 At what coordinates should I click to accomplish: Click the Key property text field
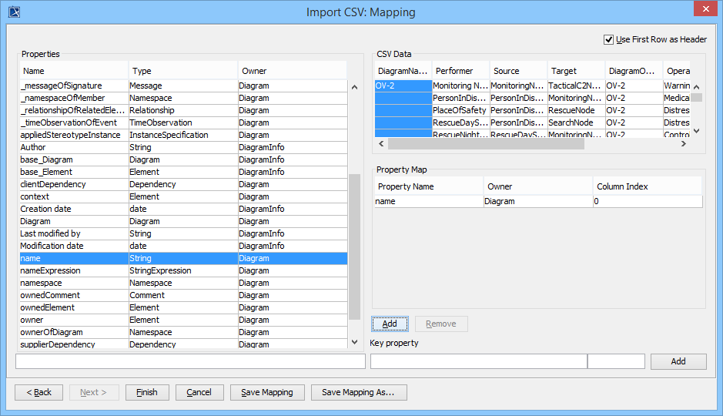pos(478,361)
